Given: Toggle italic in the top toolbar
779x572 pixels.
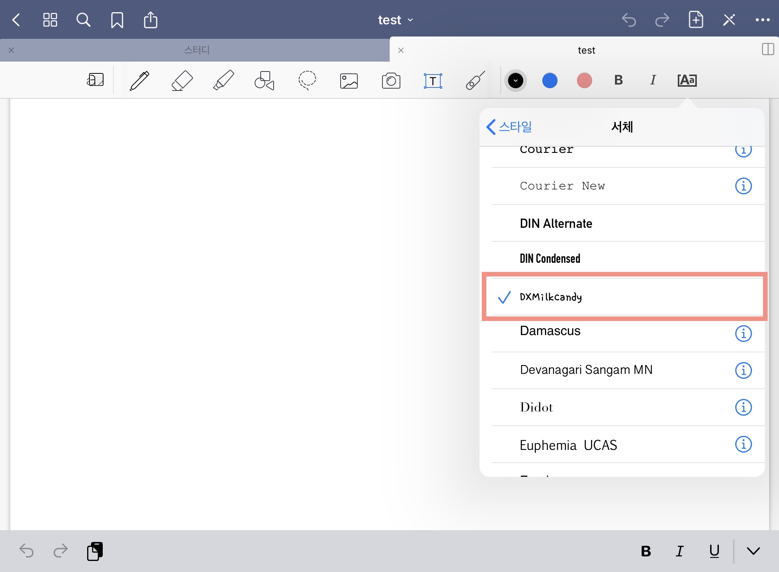Looking at the screenshot, I should tap(653, 80).
